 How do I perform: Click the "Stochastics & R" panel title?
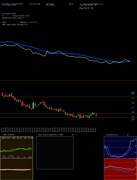click(x=112, y=135)
